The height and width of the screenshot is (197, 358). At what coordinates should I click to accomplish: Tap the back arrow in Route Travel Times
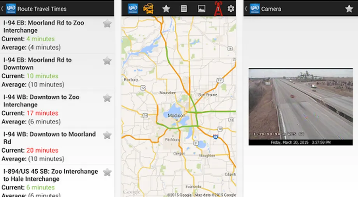[x=2, y=9]
